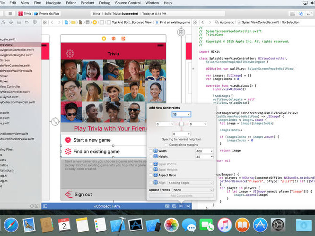Open the Resolve Auto Layout Issues icon
This screenshot has width=315, height=236.
[188, 206]
